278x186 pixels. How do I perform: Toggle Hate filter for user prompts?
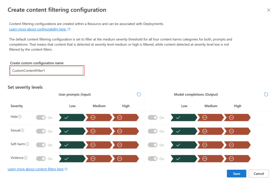[x=41, y=117]
